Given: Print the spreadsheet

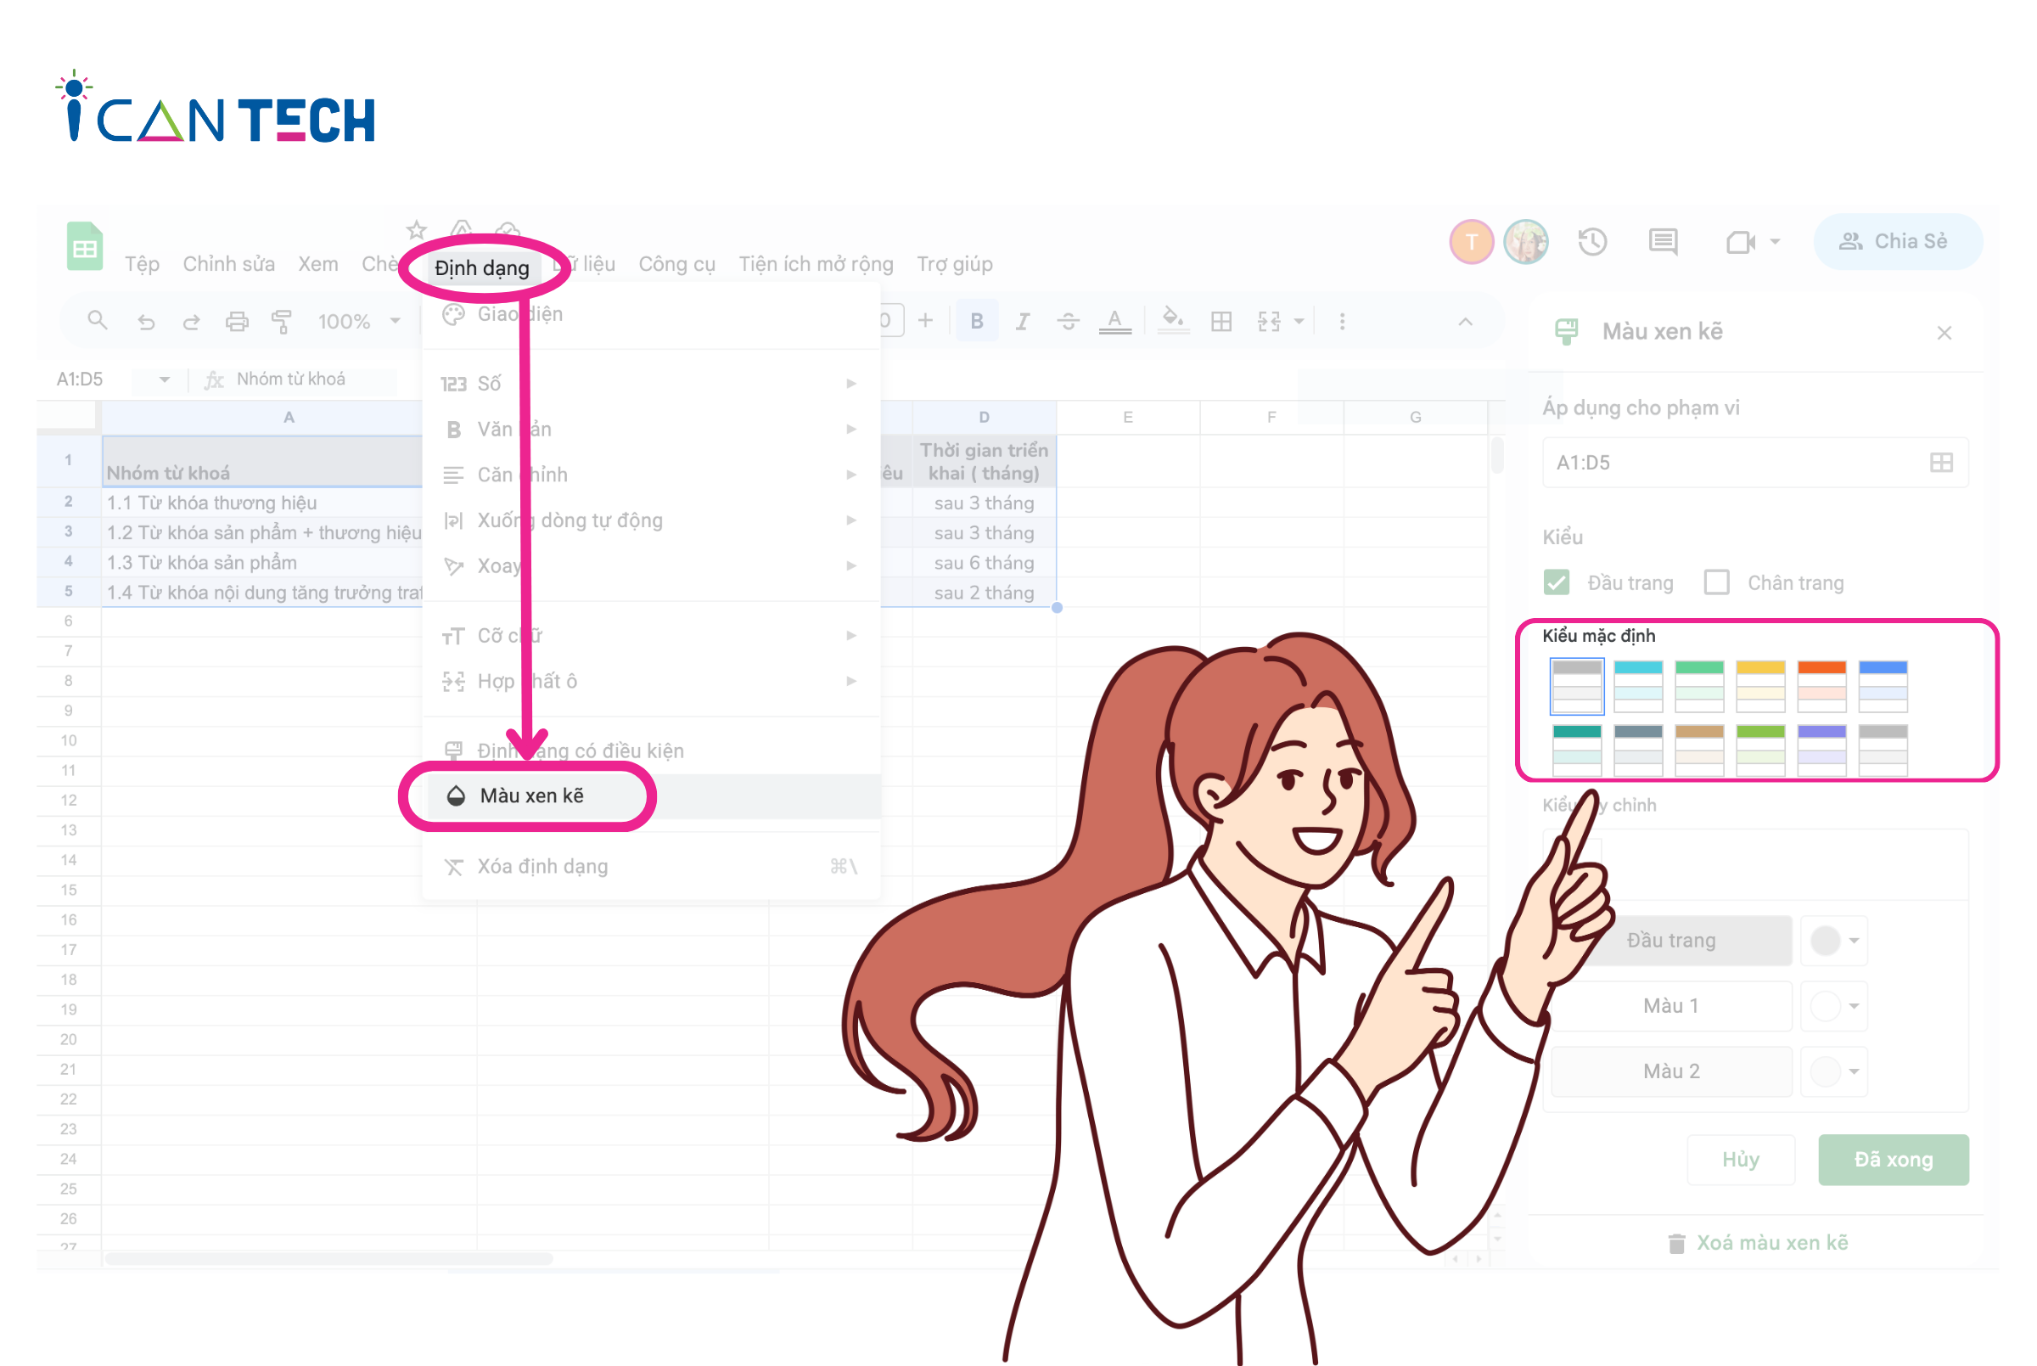Looking at the screenshot, I should (x=237, y=323).
